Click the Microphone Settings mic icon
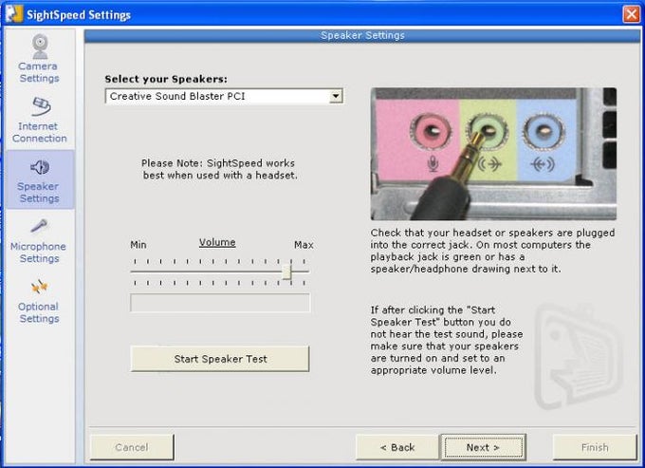The image size is (645, 468). pyautogui.click(x=40, y=226)
